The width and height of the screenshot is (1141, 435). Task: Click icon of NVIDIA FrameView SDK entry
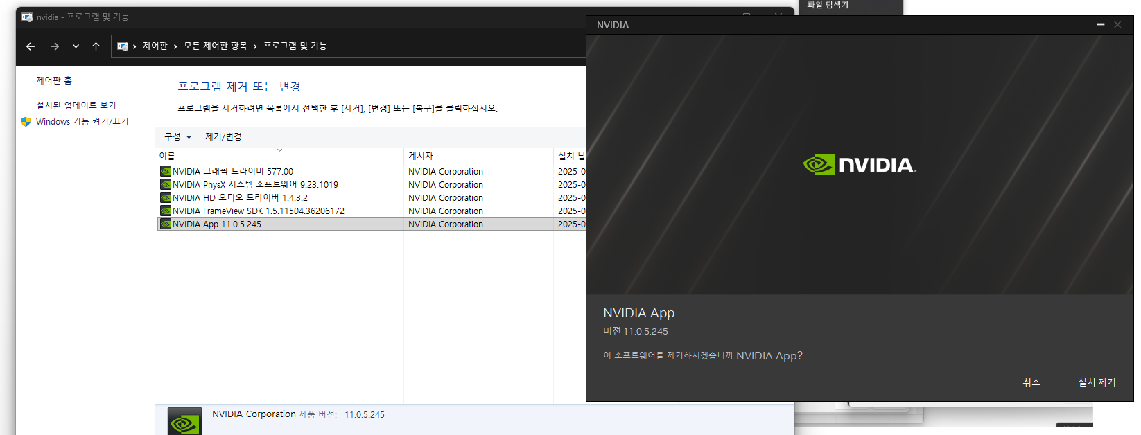[x=166, y=211]
